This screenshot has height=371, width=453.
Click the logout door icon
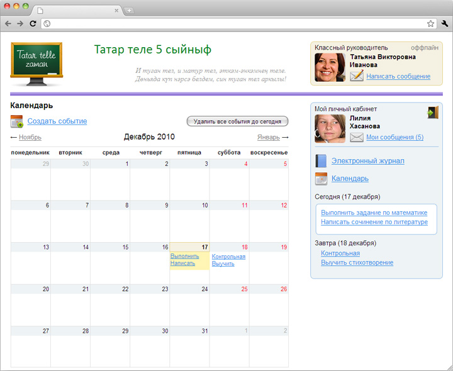coord(433,113)
